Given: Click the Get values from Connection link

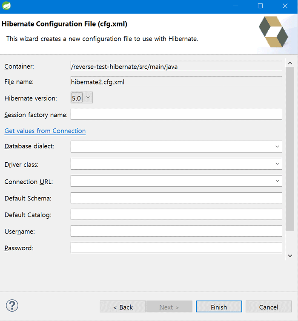Looking at the screenshot, I should point(45,131).
